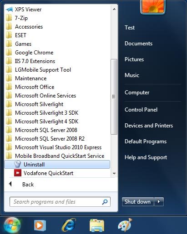
Task: Click the orange flower user picture
Action: pyautogui.click(x=153, y=7)
